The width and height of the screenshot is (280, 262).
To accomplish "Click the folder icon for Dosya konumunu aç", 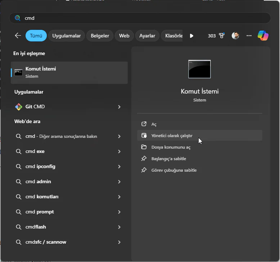I will (x=144, y=147).
